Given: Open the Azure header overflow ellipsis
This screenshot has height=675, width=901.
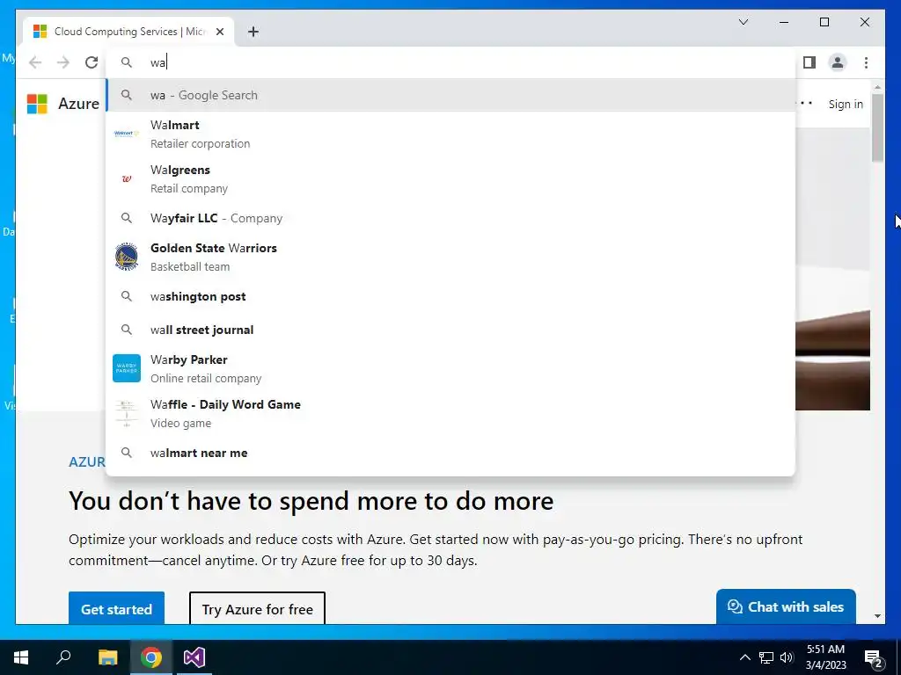Looking at the screenshot, I should [x=804, y=104].
